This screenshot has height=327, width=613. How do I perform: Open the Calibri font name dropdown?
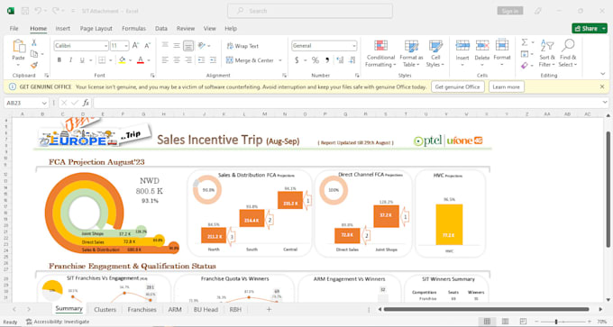pos(106,46)
